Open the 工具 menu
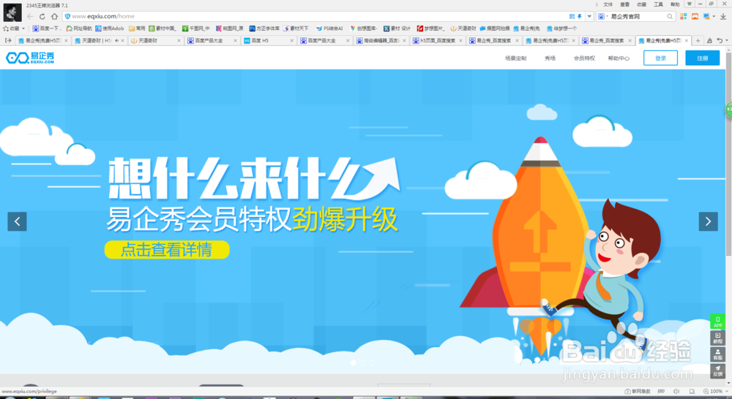Screen dimensions: 732x399 658,4
